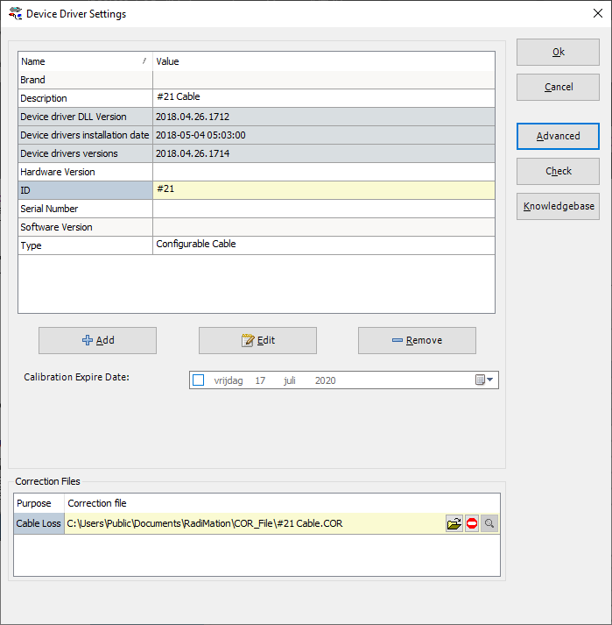Click the Remove button with minus icon
Screen dimensions: 612x625
(x=417, y=340)
